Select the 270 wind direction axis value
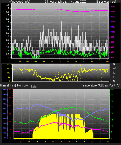The height and width of the screenshot is (145, 121). point(8,69)
